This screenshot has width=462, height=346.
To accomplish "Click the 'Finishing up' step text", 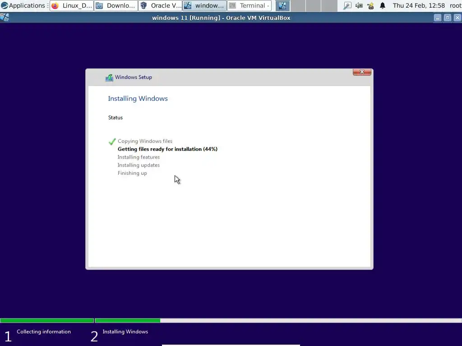I will [132, 173].
